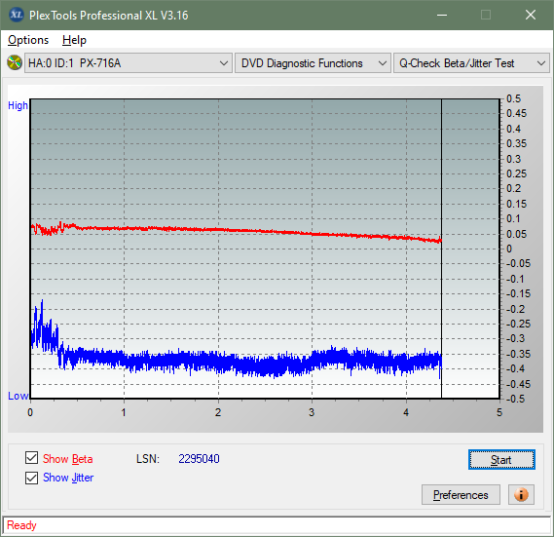Screen dimensions: 554x537
Task: Click the PlexTools XL app icon
Action: [16, 15]
